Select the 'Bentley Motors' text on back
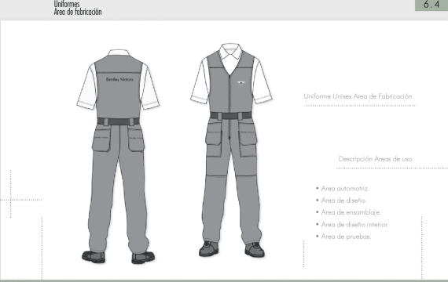Image resolution: width=448 pixels, height=282 pixels. [119, 79]
